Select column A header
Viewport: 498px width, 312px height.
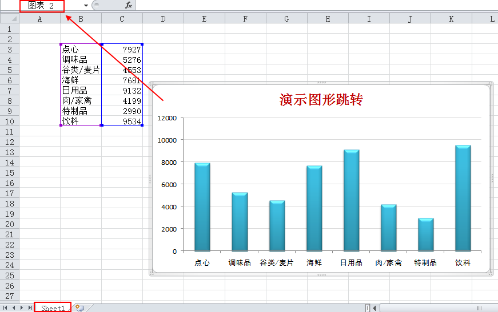pyautogui.click(x=39, y=19)
